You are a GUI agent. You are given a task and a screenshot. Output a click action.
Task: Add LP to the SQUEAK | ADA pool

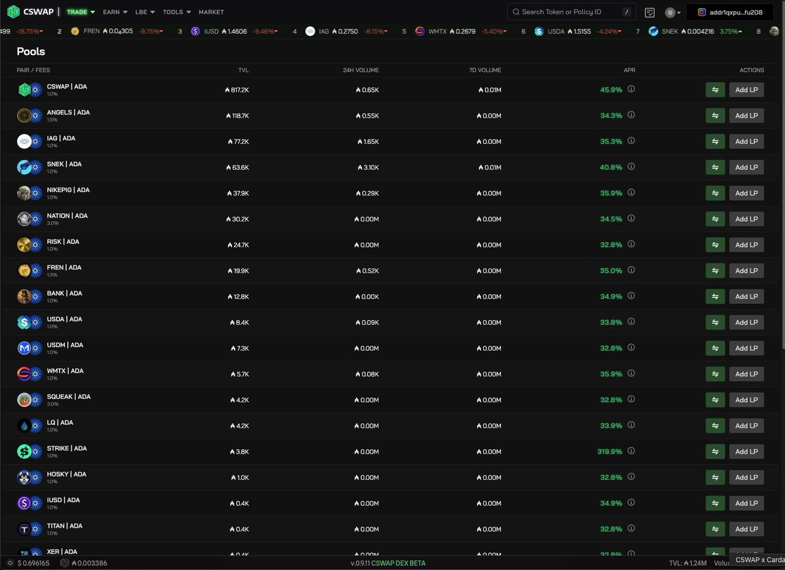[746, 399]
